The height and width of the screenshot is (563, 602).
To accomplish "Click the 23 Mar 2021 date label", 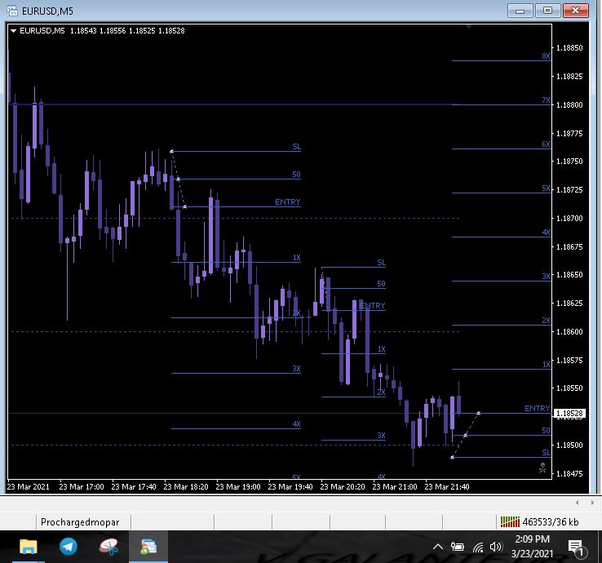I will [x=29, y=486].
